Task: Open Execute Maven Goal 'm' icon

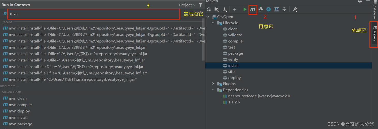Action: pos(253,10)
